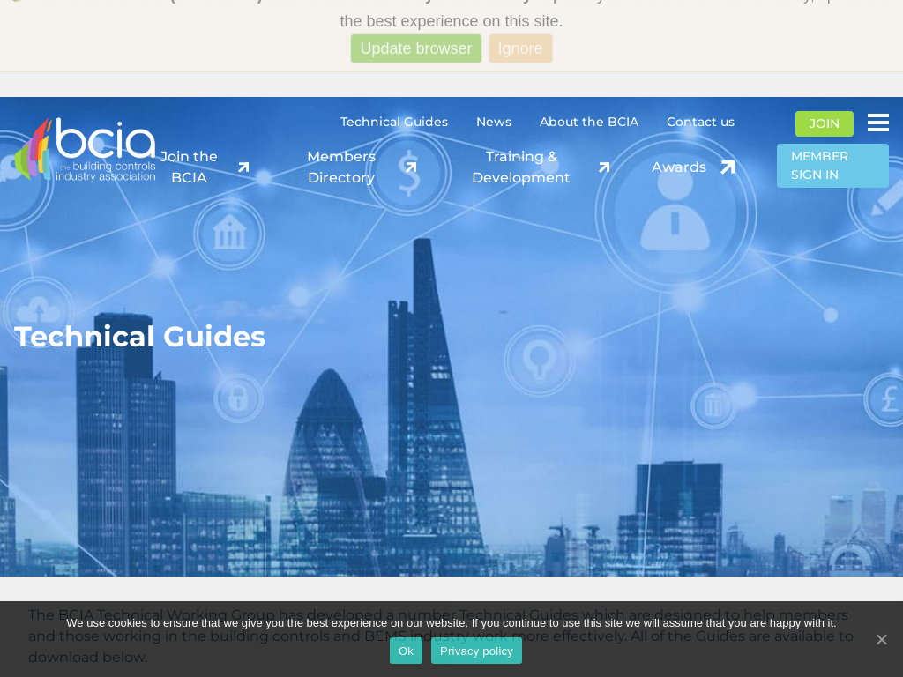903x677 pixels.
Task: Open the Privacy policy button
Action: point(476,651)
